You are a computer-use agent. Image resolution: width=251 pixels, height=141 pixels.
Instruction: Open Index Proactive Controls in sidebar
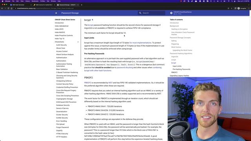[x=64, y=36]
